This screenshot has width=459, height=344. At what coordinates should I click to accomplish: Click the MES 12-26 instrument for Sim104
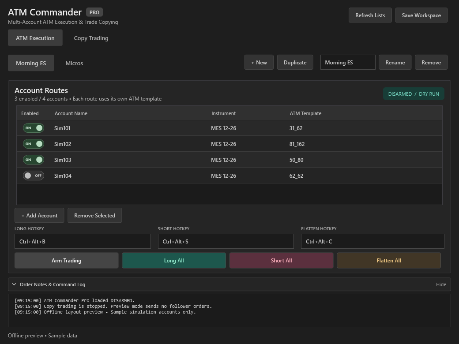click(224, 176)
